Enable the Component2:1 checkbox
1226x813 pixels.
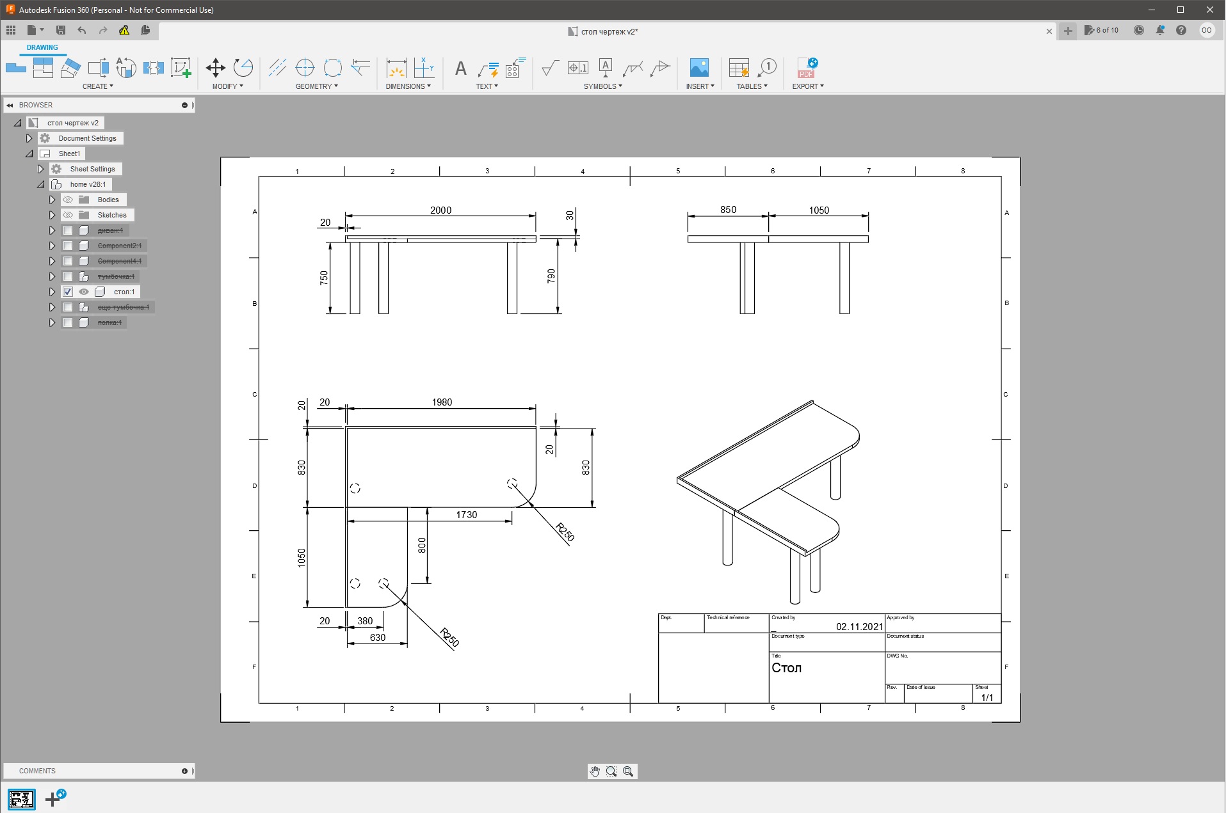[68, 246]
